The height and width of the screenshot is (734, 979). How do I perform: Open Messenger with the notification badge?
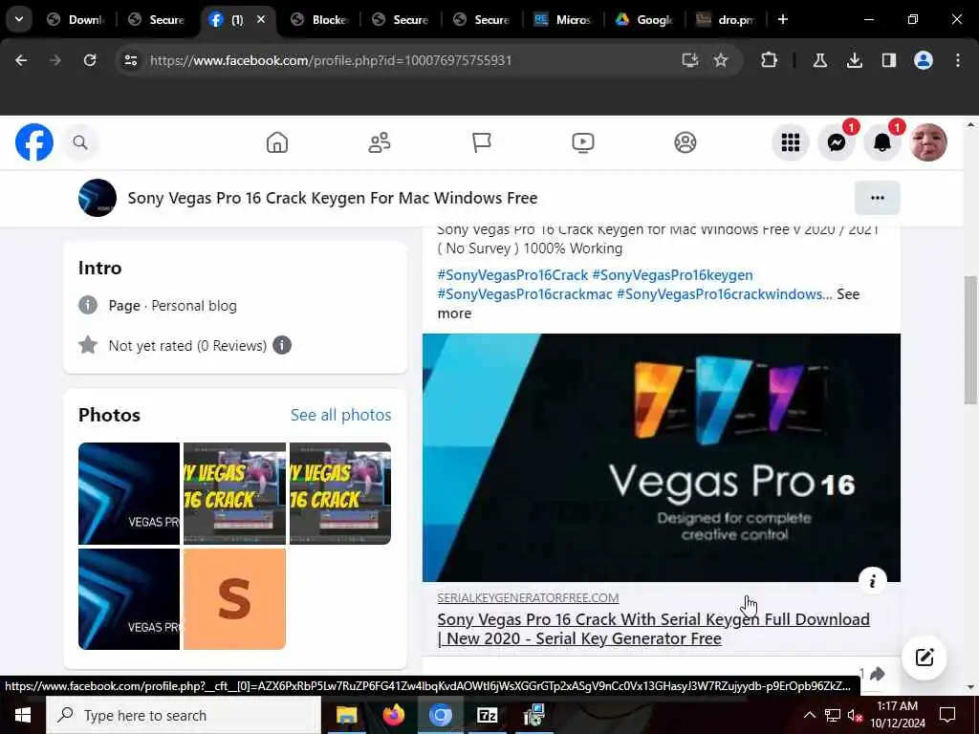point(837,142)
